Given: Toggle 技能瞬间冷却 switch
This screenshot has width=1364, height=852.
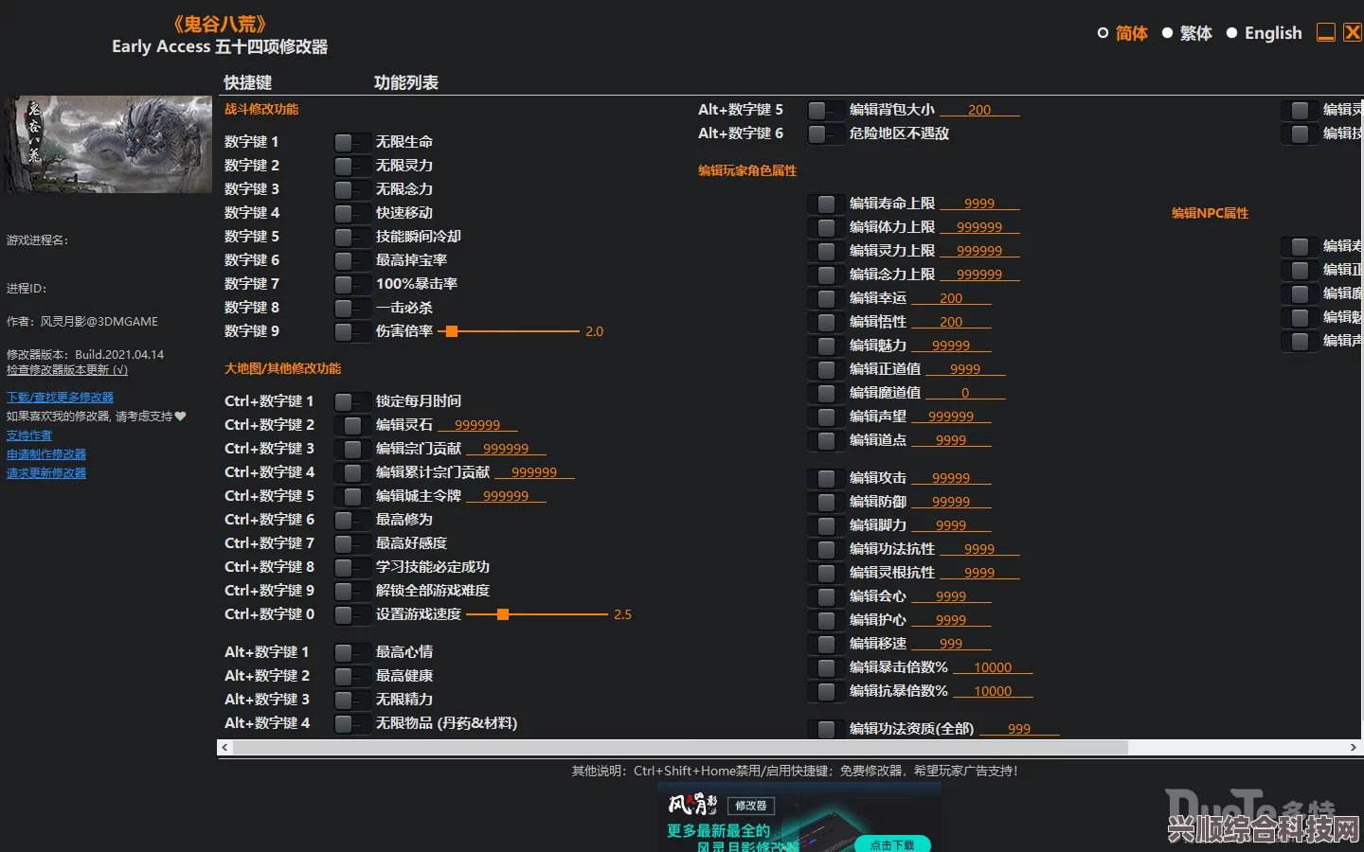Looking at the screenshot, I should click(351, 237).
